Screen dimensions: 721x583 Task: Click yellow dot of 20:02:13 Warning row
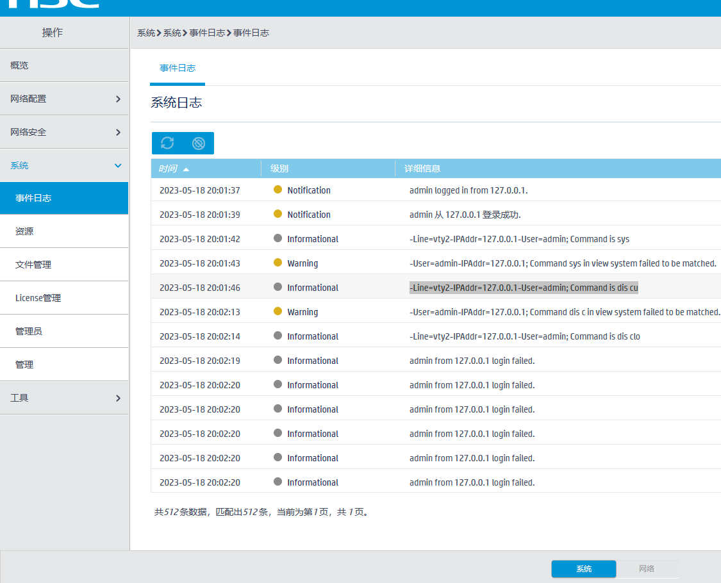tap(278, 311)
